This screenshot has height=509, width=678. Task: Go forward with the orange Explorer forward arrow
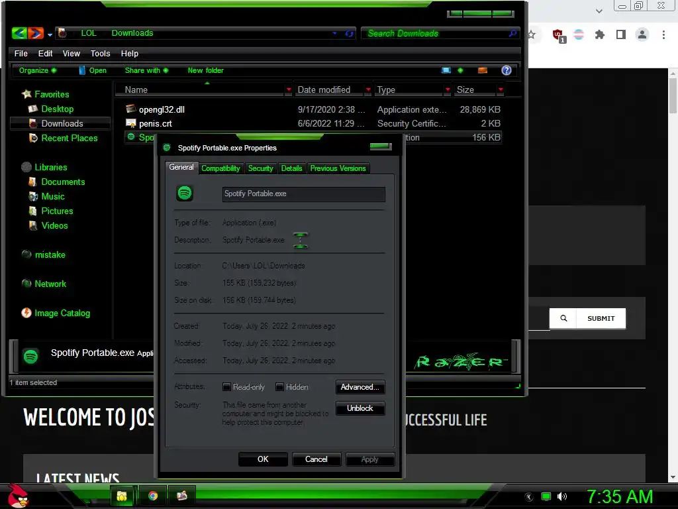coord(36,33)
